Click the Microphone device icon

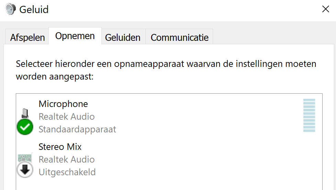(x=25, y=114)
